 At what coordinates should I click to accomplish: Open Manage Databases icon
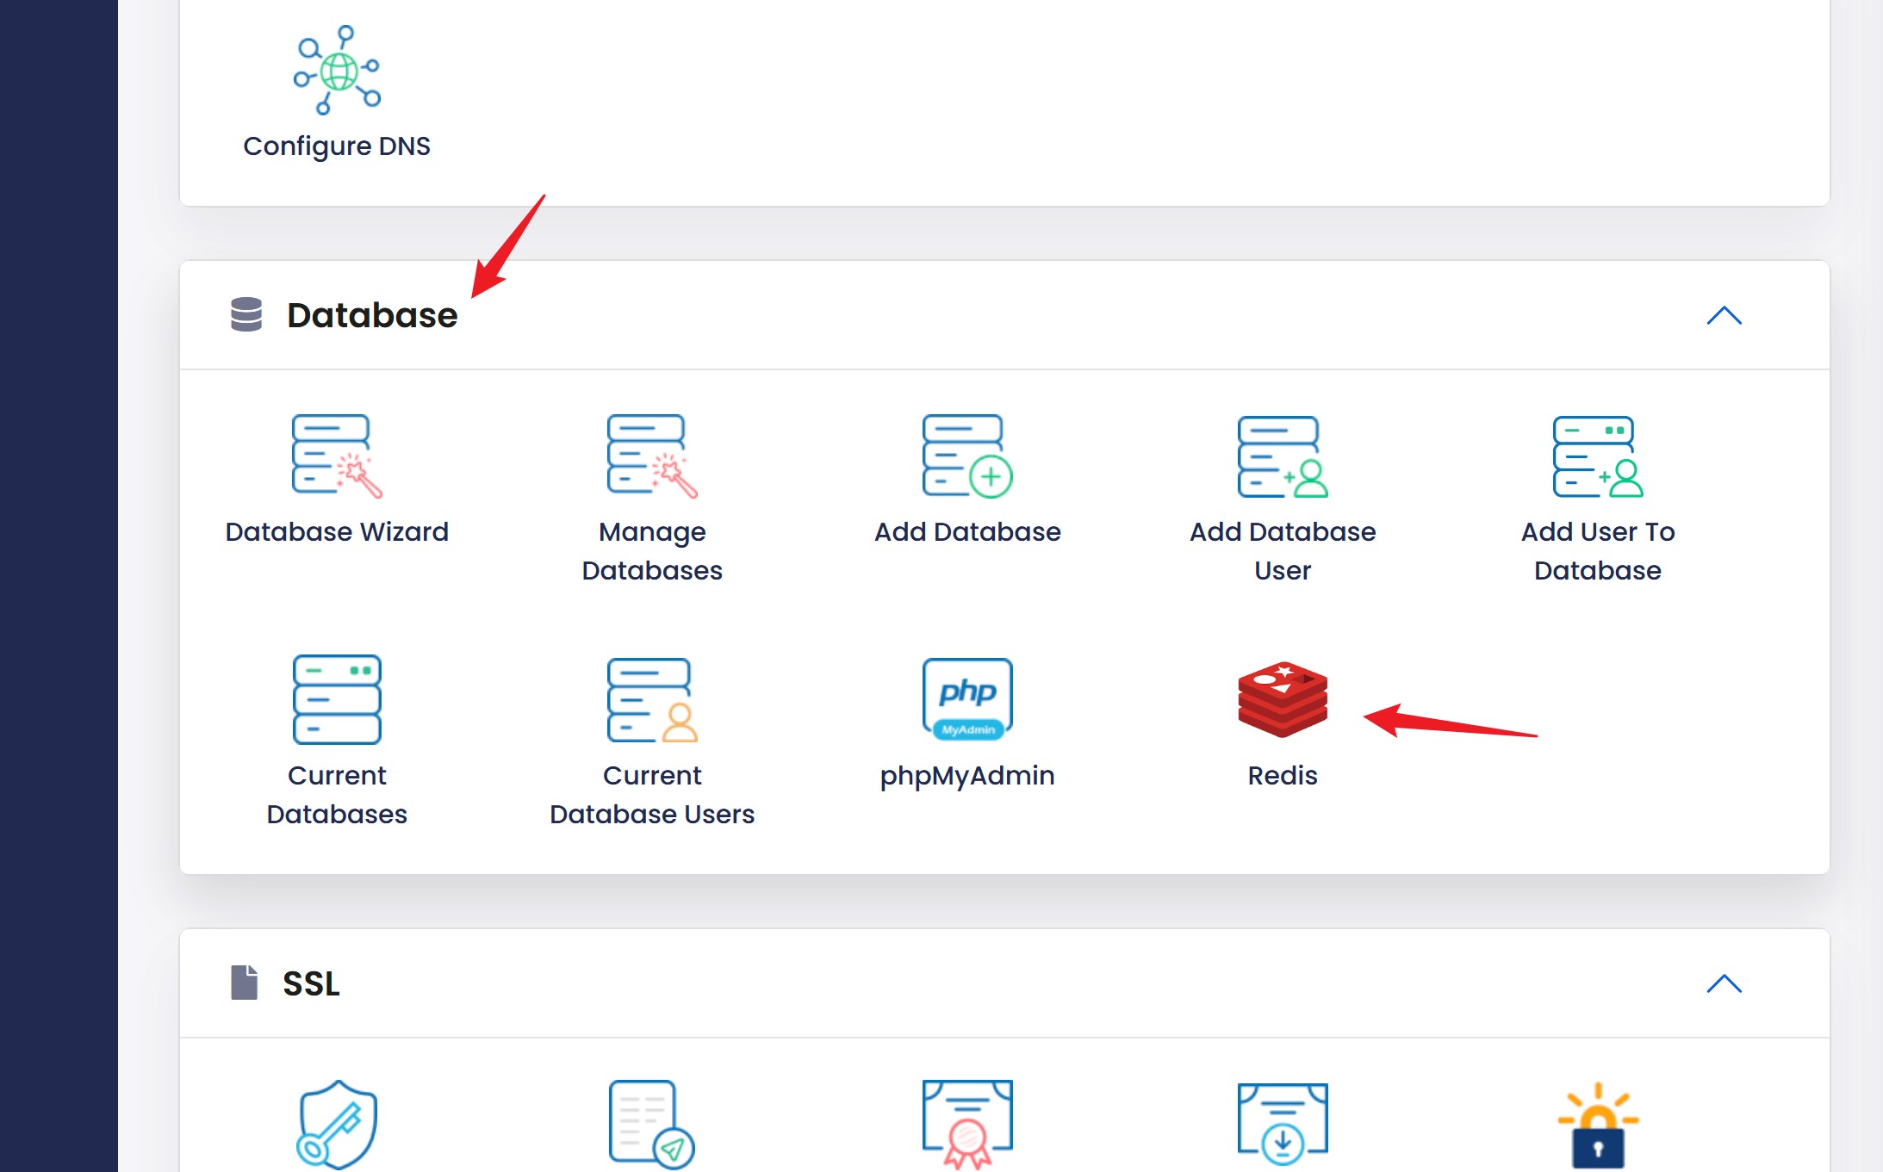652,456
